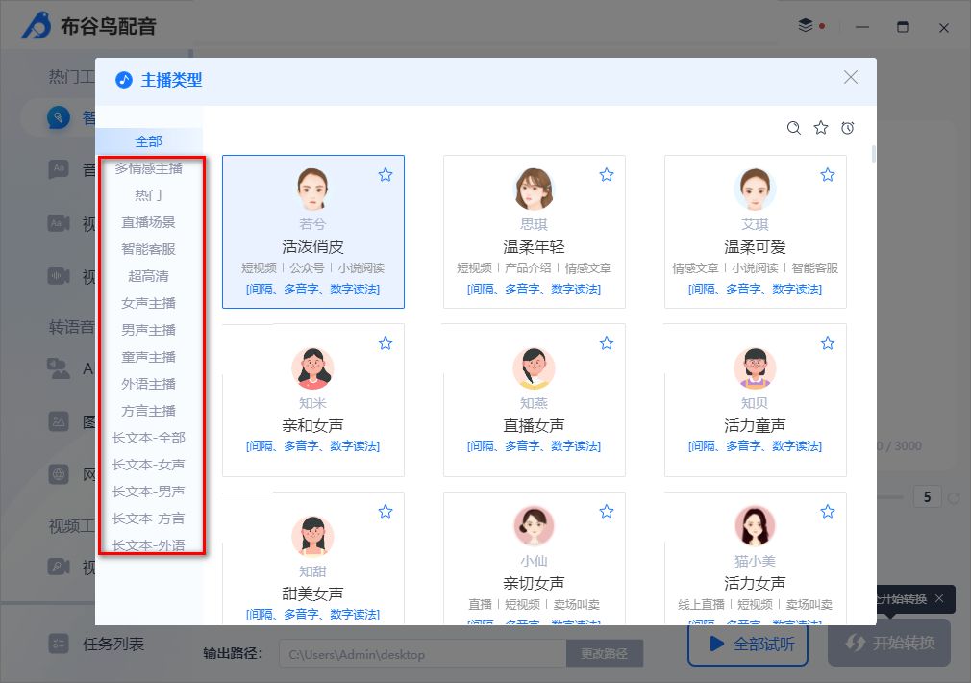
Task: Show 童声主播 voices
Action: coord(149,357)
